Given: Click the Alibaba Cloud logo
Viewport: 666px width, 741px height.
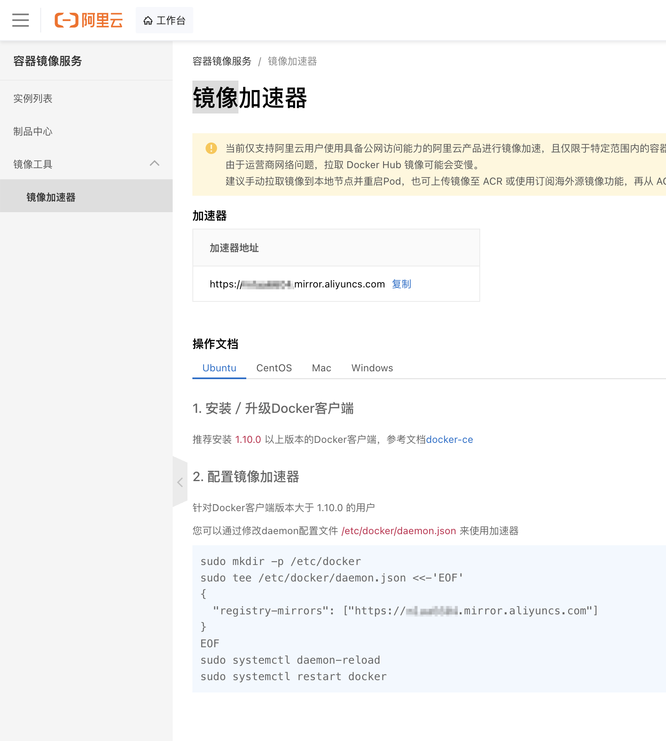Looking at the screenshot, I should pyautogui.click(x=89, y=20).
